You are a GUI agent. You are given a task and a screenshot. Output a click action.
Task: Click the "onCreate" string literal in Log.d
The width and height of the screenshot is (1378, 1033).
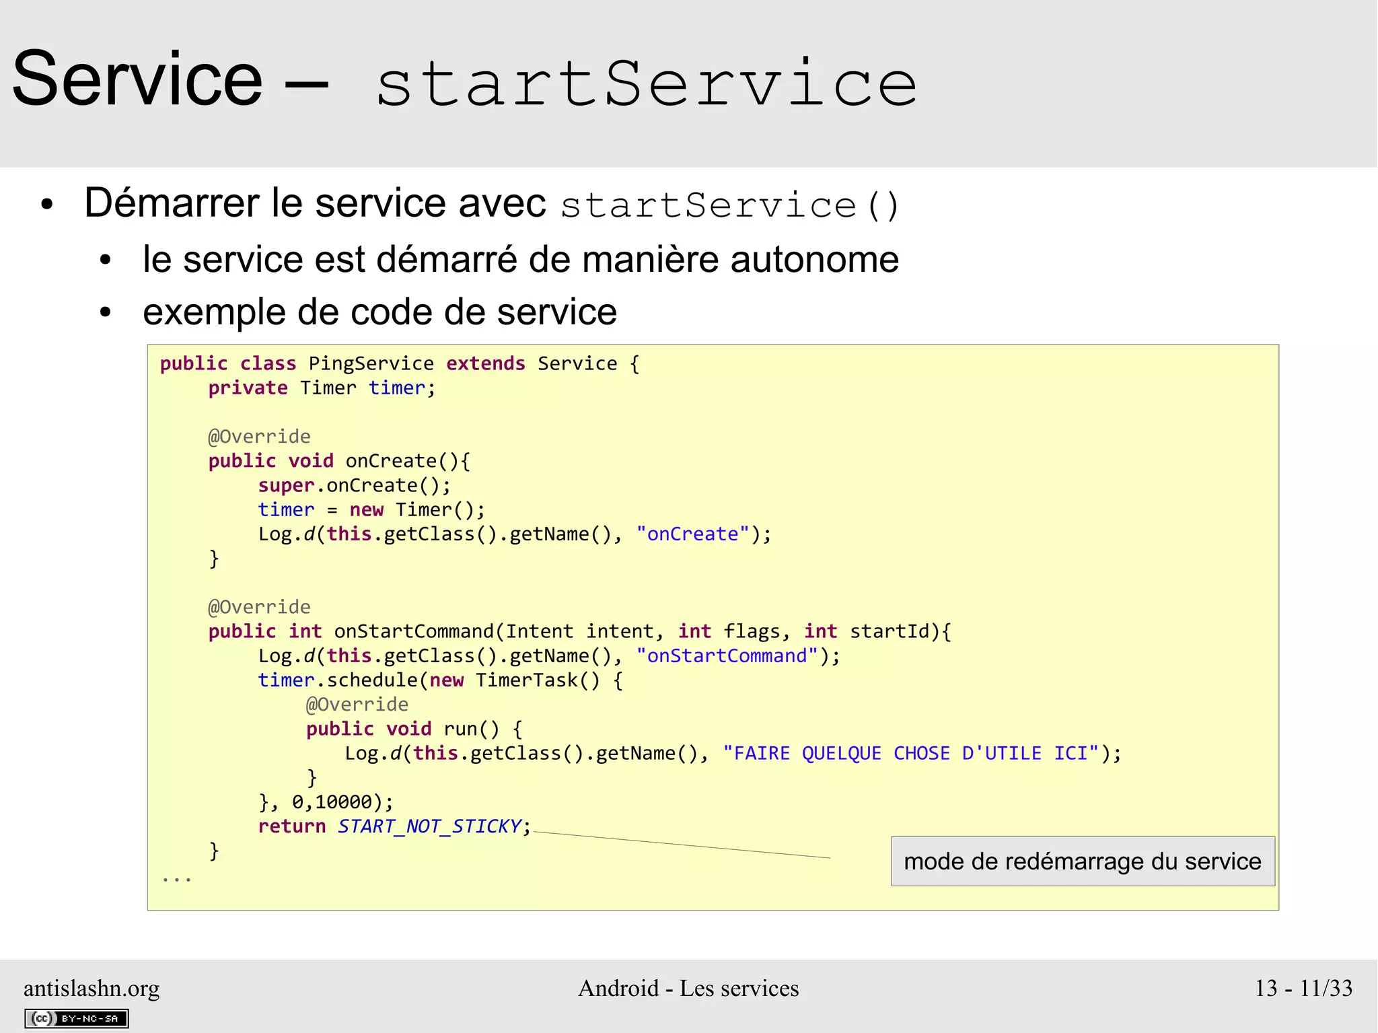[x=693, y=534]
